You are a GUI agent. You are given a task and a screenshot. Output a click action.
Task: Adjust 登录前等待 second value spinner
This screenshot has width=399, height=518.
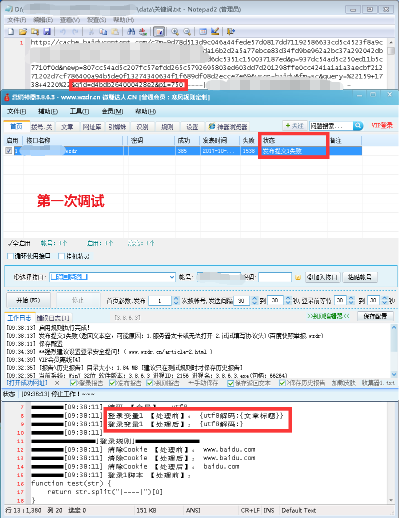tap(384, 300)
